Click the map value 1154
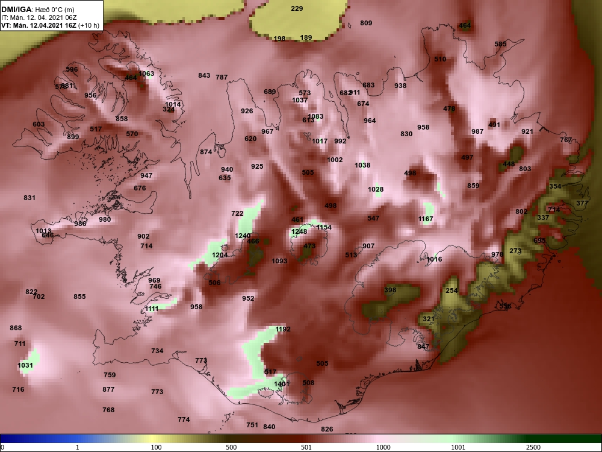 [324, 228]
